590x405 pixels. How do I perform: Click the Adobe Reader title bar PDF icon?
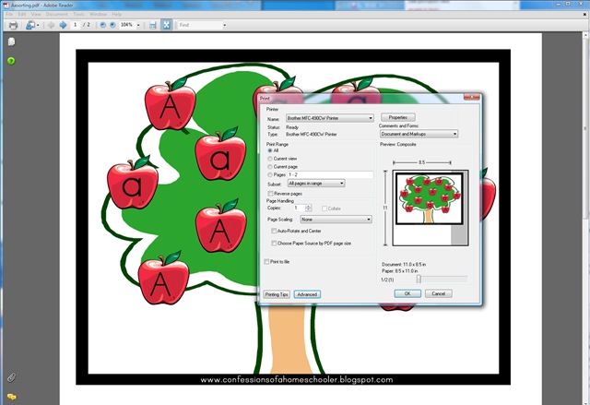click(6, 6)
